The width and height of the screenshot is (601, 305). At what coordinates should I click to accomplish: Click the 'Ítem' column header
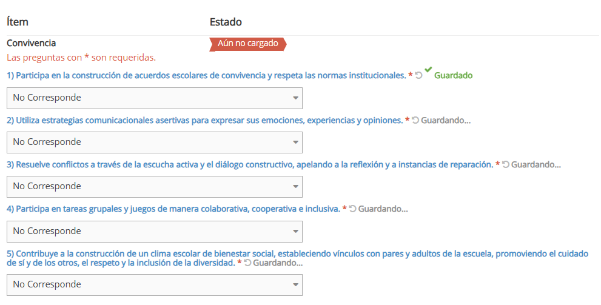18,22
